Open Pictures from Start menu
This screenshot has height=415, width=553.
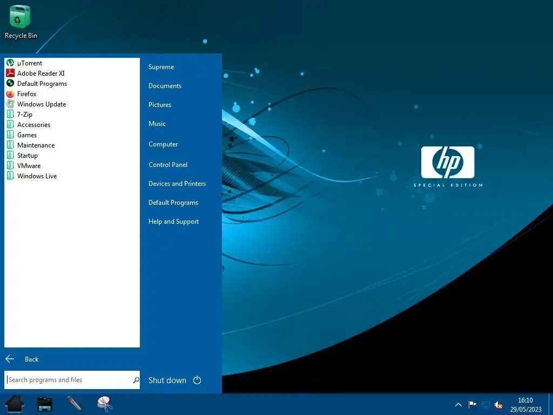point(160,105)
